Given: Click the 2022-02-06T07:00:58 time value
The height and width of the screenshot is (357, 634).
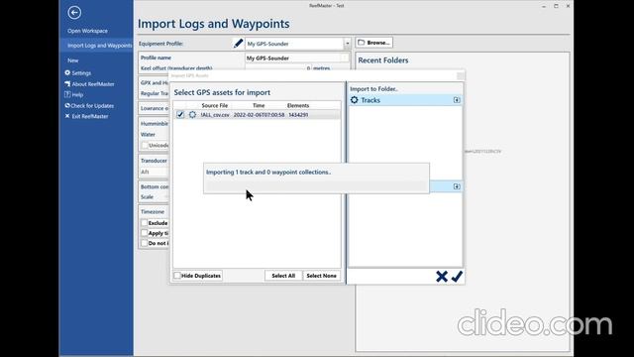Looking at the screenshot, I should (x=259, y=115).
